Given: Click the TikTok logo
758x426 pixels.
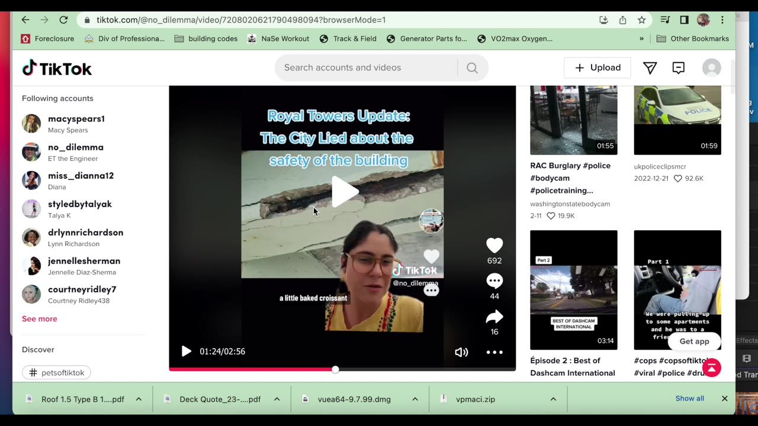Looking at the screenshot, I should [x=57, y=68].
